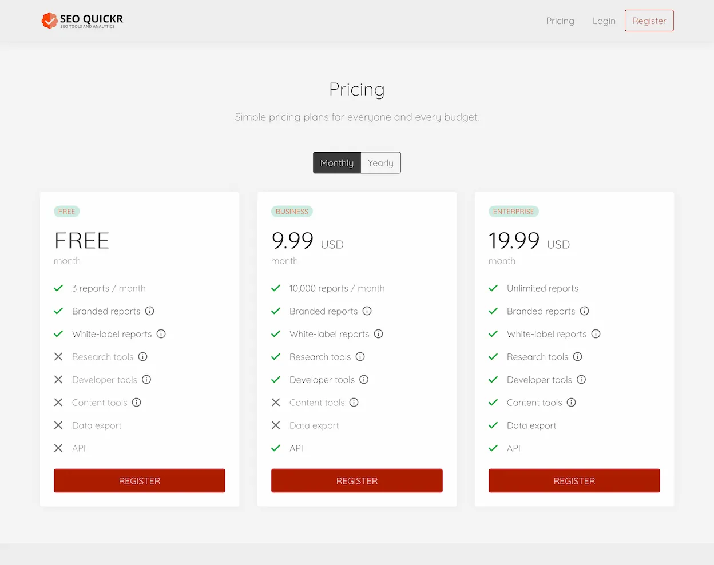This screenshot has width=714, height=565.
Task: Open the info tooltip for Branded reports in Free plan
Action: (x=149, y=311)
